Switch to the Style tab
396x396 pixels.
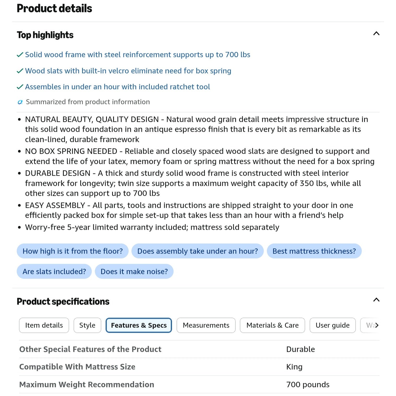[87, 325]
